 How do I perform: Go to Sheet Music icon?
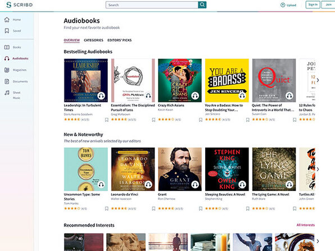[x=7, y=93]
